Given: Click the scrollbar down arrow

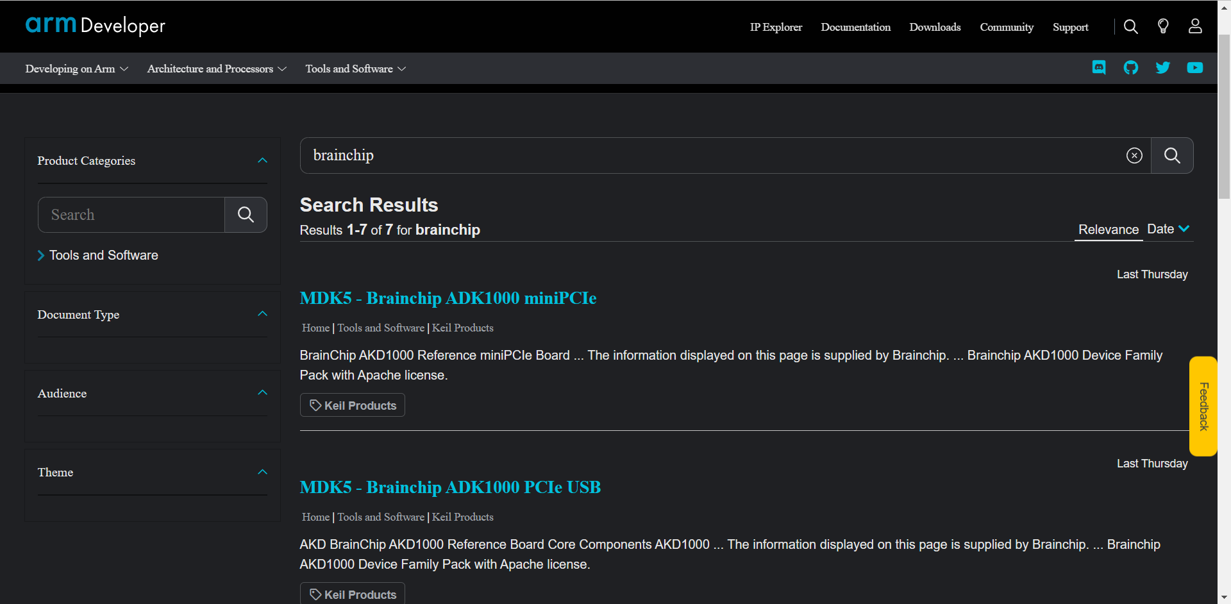Looking at the screenshot, I should (x=1224, y=598).
